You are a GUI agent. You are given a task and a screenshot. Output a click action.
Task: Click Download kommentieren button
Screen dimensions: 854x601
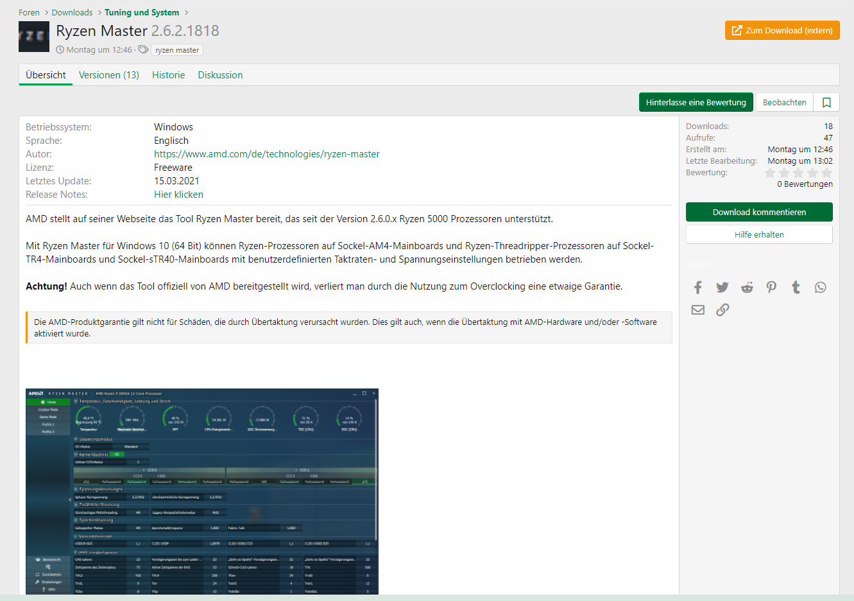point(759,212)
